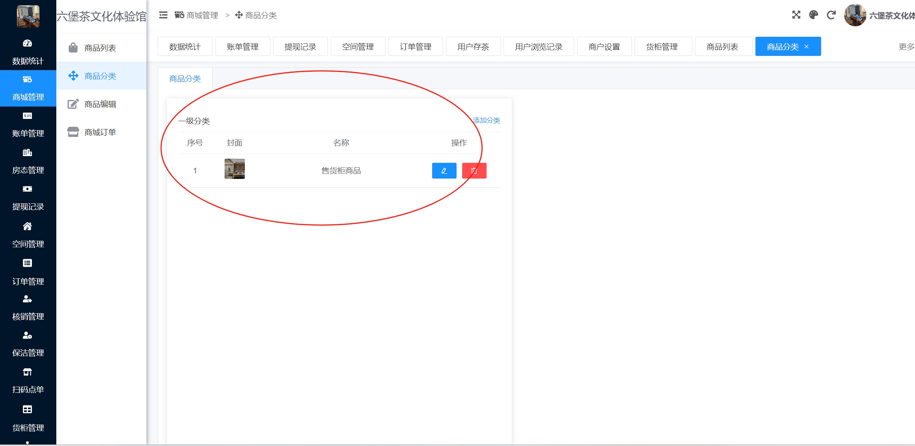Screen dimensions: 915x446
Task: Delete the 售货柜商品 category
Action: pyautogui.click(x=474, y=171)
